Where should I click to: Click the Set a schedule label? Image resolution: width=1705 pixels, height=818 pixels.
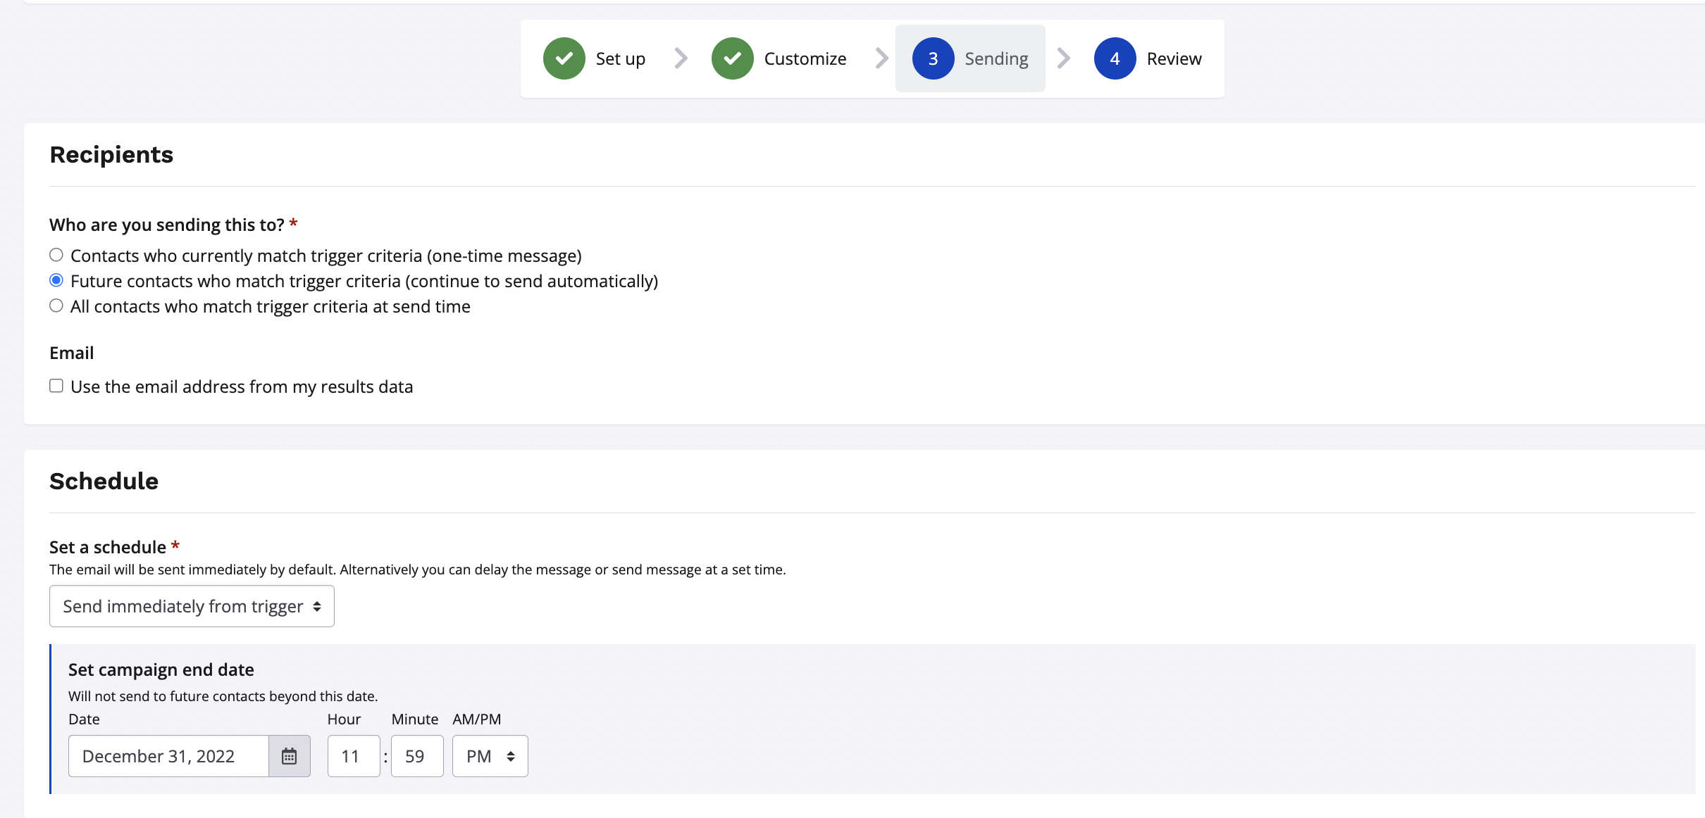pos(108,547)
